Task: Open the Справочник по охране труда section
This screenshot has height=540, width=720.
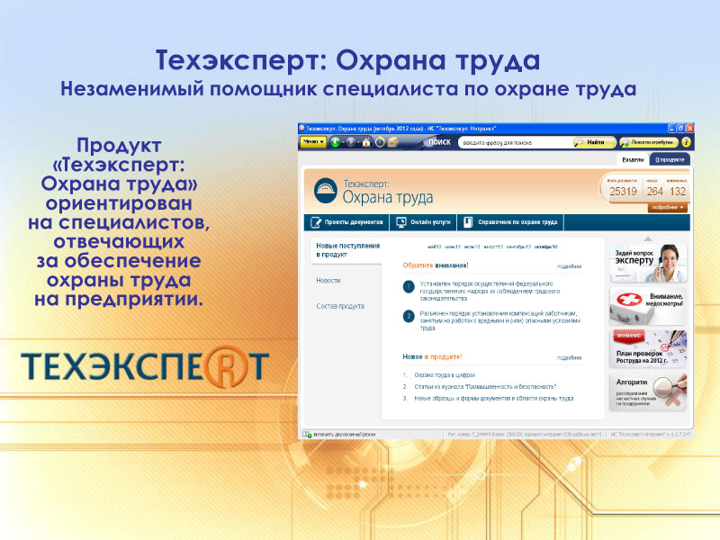Action: (x=510, y=222)
